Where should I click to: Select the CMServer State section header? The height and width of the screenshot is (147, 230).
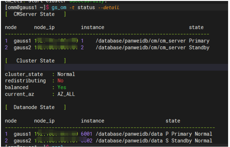(x=34, y=14)
